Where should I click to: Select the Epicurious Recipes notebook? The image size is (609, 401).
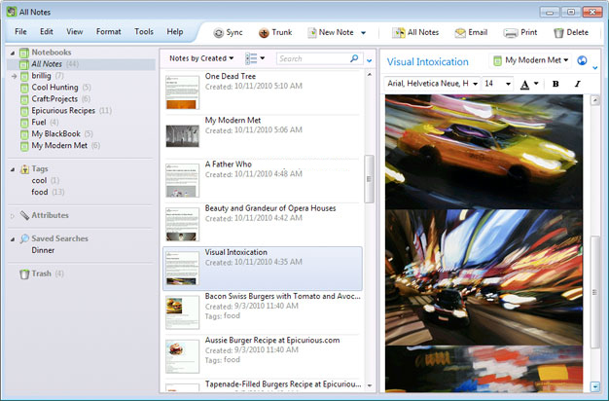tap(63, 110)
